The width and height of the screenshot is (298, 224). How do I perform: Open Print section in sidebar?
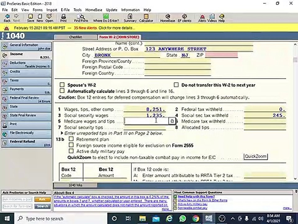pyautogui.click(x=26, y=125)
